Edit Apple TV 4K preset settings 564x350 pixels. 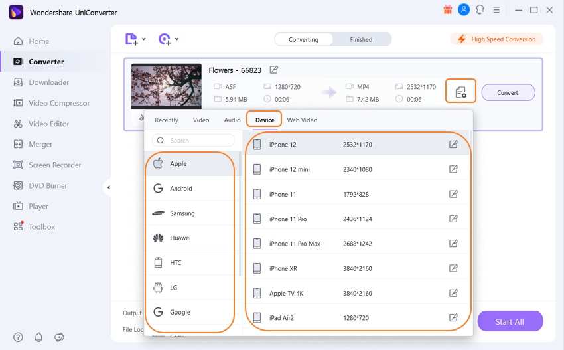[453, 293]
